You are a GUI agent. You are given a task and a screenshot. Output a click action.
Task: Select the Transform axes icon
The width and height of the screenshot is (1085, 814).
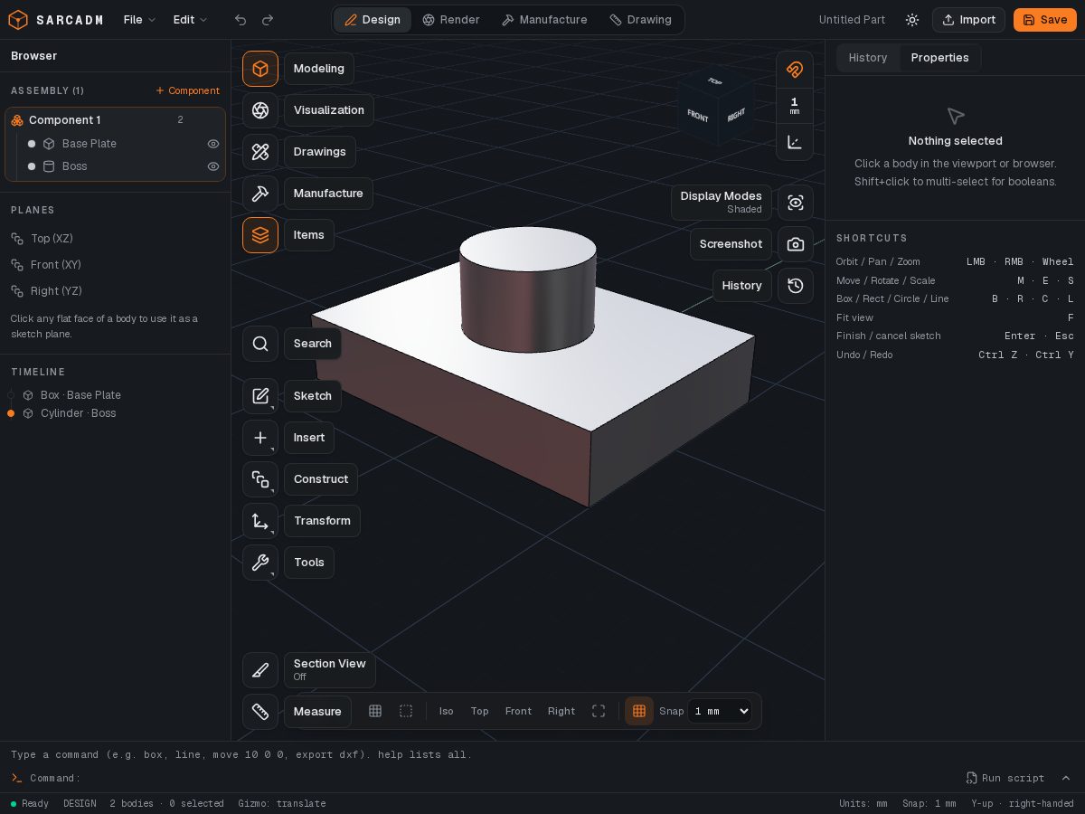(x=260, y=521)
